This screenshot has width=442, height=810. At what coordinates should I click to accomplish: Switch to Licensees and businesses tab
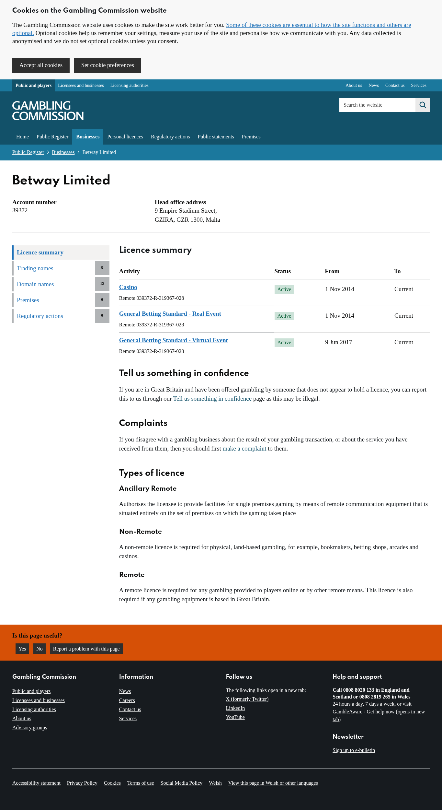[x=81, y=86]
